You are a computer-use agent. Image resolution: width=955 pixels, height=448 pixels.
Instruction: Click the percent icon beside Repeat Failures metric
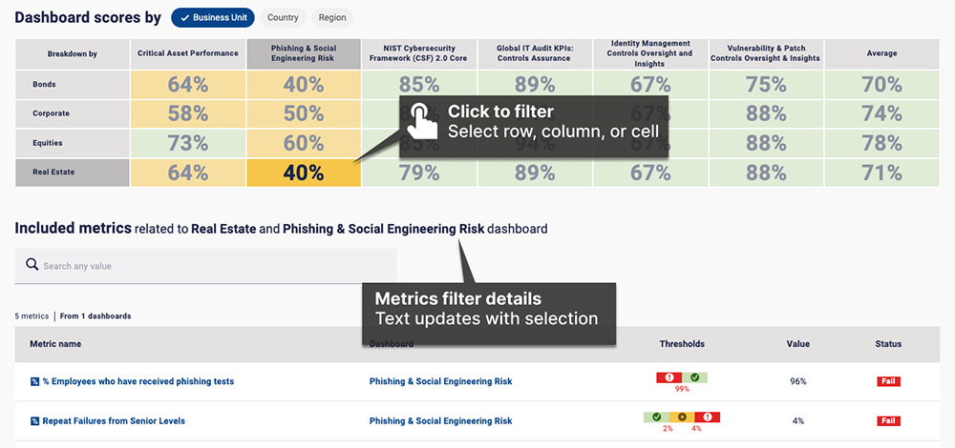pos(34,420)
